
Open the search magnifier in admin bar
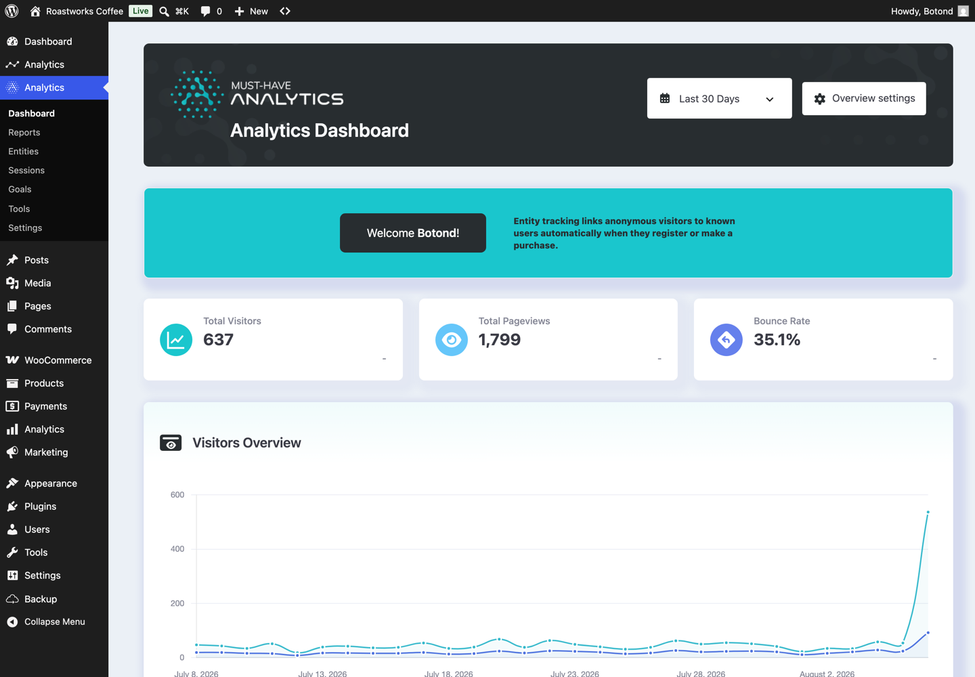164,11
